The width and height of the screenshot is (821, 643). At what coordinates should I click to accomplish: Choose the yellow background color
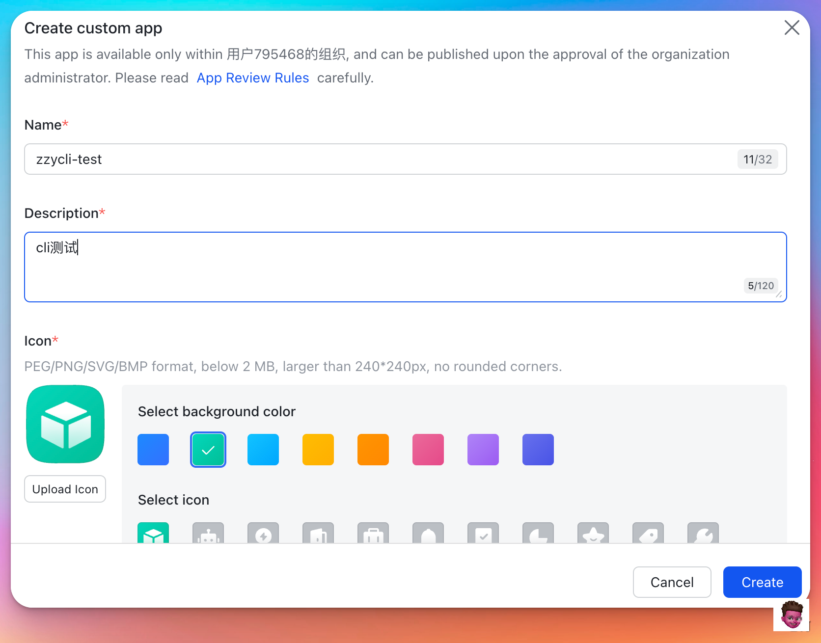318,450
